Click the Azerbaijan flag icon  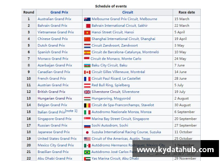(87, 65)
